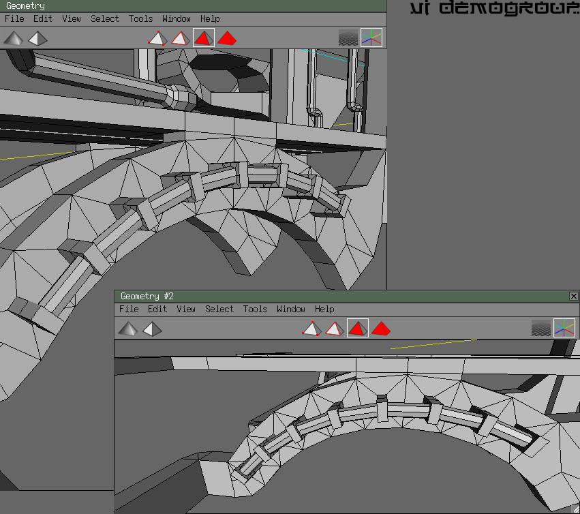
Task: Click the Geometry #2 title bar
Action: click(x=341, y=296)
